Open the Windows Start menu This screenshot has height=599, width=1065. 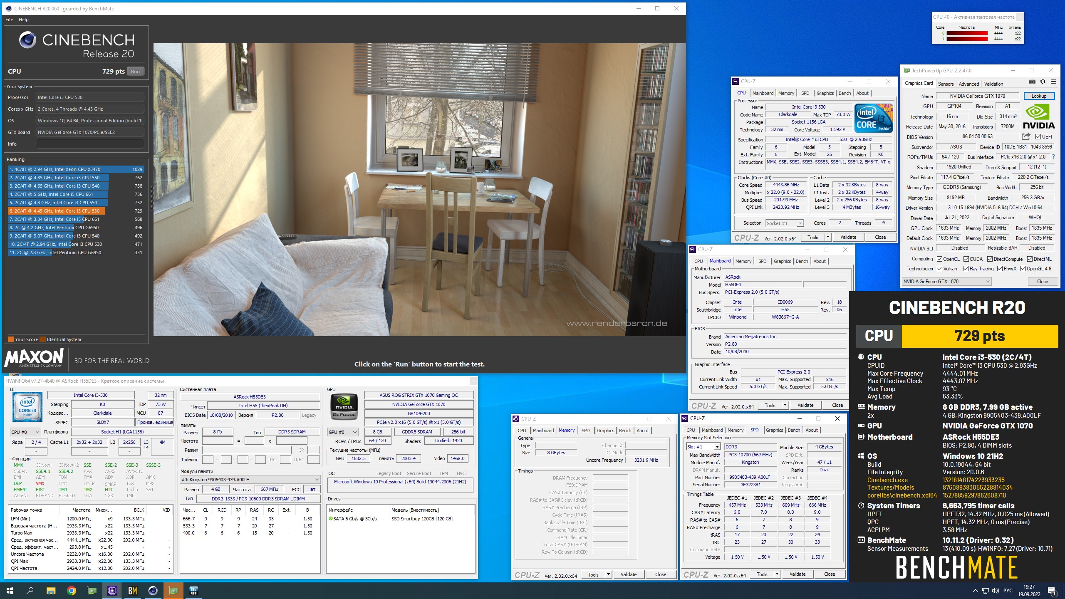pos(10,590)
